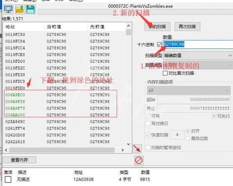Select address 02620D08 row

tap(65, 135)
